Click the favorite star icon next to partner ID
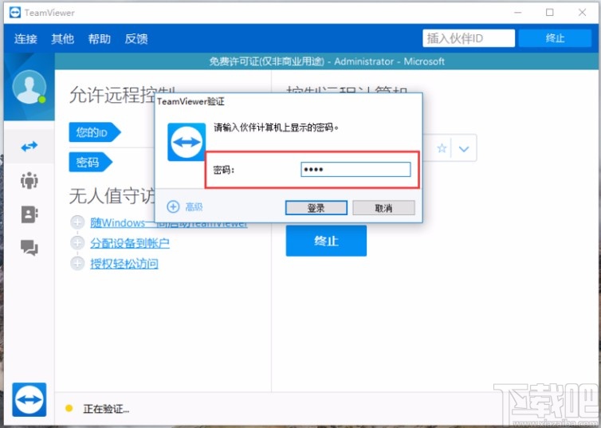This screenshot has width=601, height=428. coord(442,148)
